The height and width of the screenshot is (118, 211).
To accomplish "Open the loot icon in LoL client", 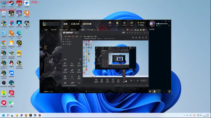I will tap(124, 24).
